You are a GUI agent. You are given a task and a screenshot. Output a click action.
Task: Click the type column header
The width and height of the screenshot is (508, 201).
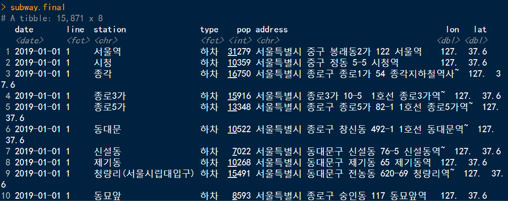click(x=209, y=30)
